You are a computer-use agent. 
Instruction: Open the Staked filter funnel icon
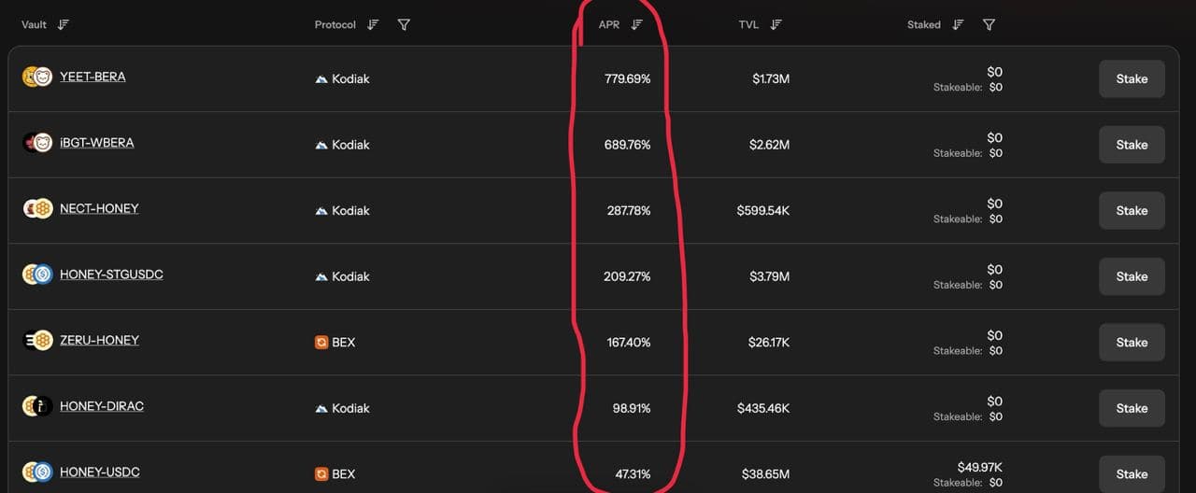[x=989, y=24]
